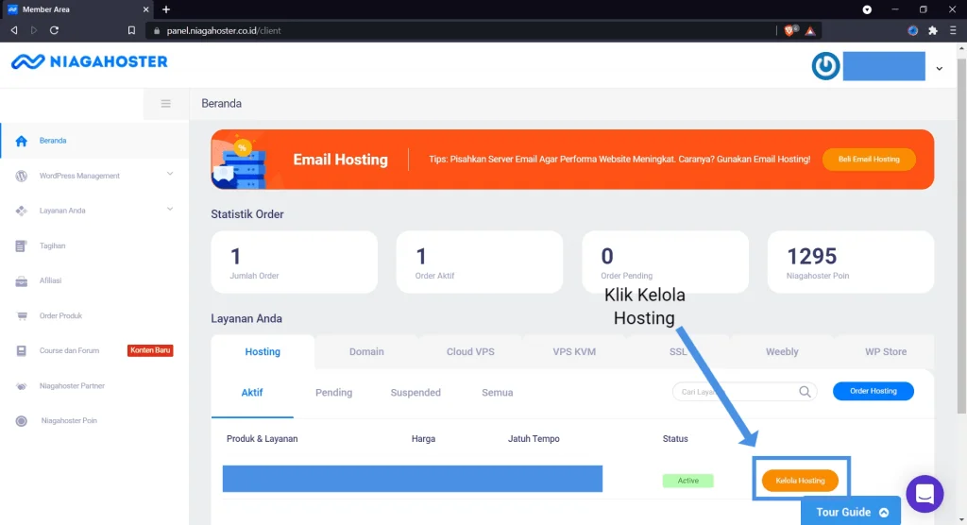Close the Member Area tab
This screenshot has width=967, height=525.
point(145,9)
